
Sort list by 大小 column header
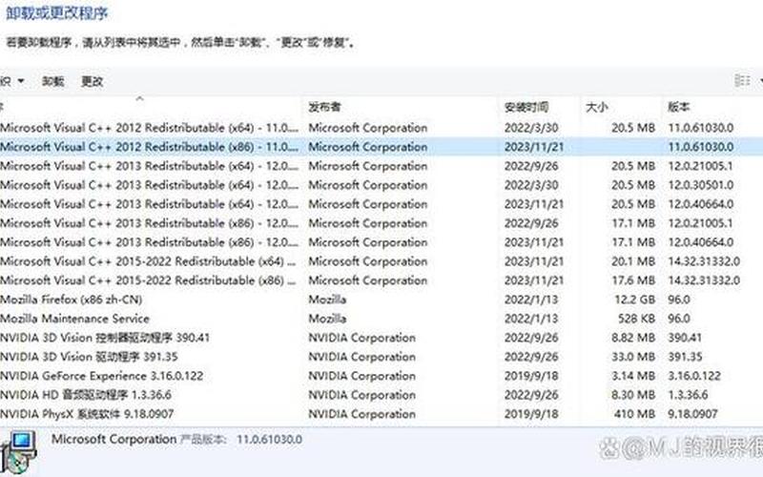(x=597, y=107)
